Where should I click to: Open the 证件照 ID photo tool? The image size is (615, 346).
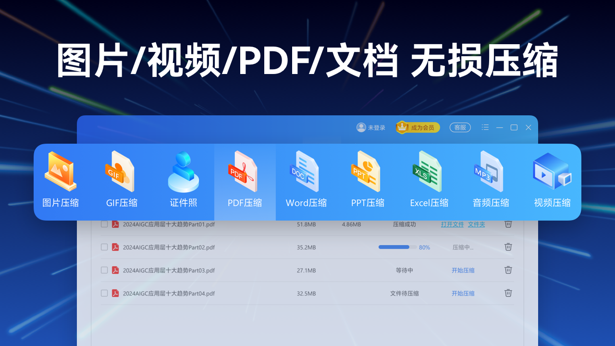(184, 181)
